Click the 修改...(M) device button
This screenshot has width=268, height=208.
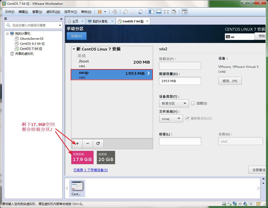click(x=230, y=81)
